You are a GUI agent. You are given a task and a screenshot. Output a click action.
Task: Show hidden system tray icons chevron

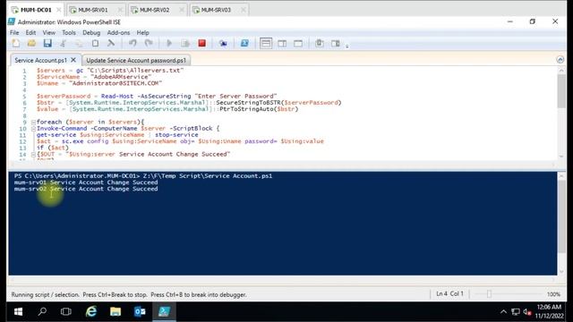[503, 311]
